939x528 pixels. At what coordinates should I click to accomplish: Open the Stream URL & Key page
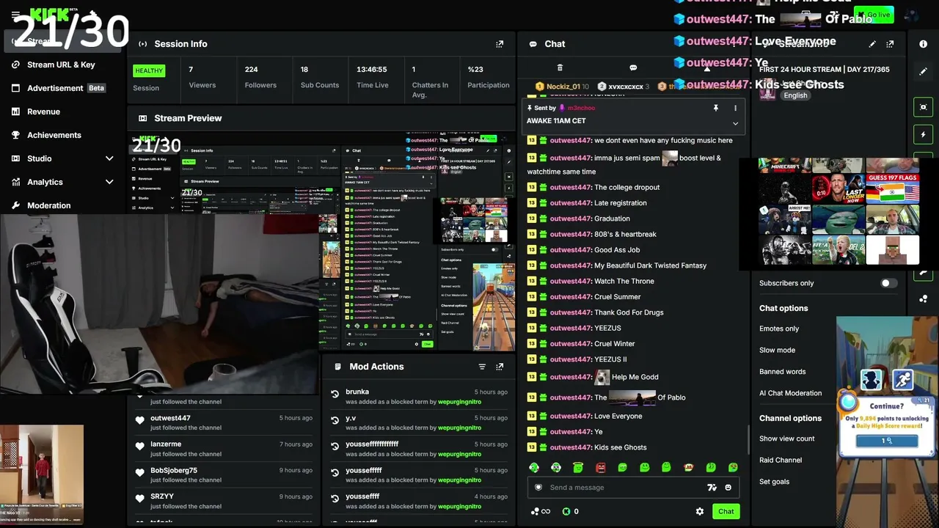click(61, 65)
